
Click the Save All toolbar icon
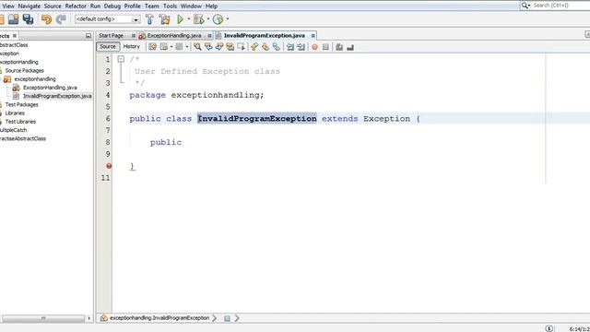(28, 19)
